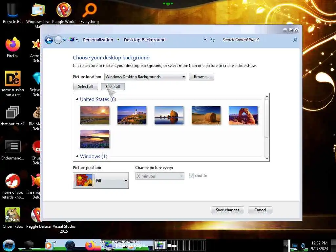Image resolution: width=336 pixels, height=252 pixels.
Task: Select the sunset field wallpaper thumbnail
Action: (95, 115)
